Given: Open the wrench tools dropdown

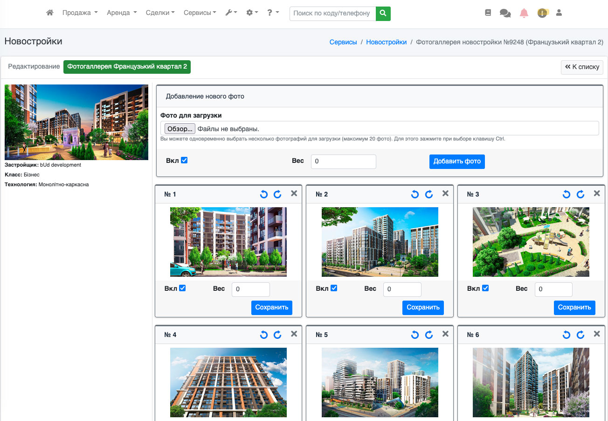Looking at the screenshot, I should click(231, 13).
